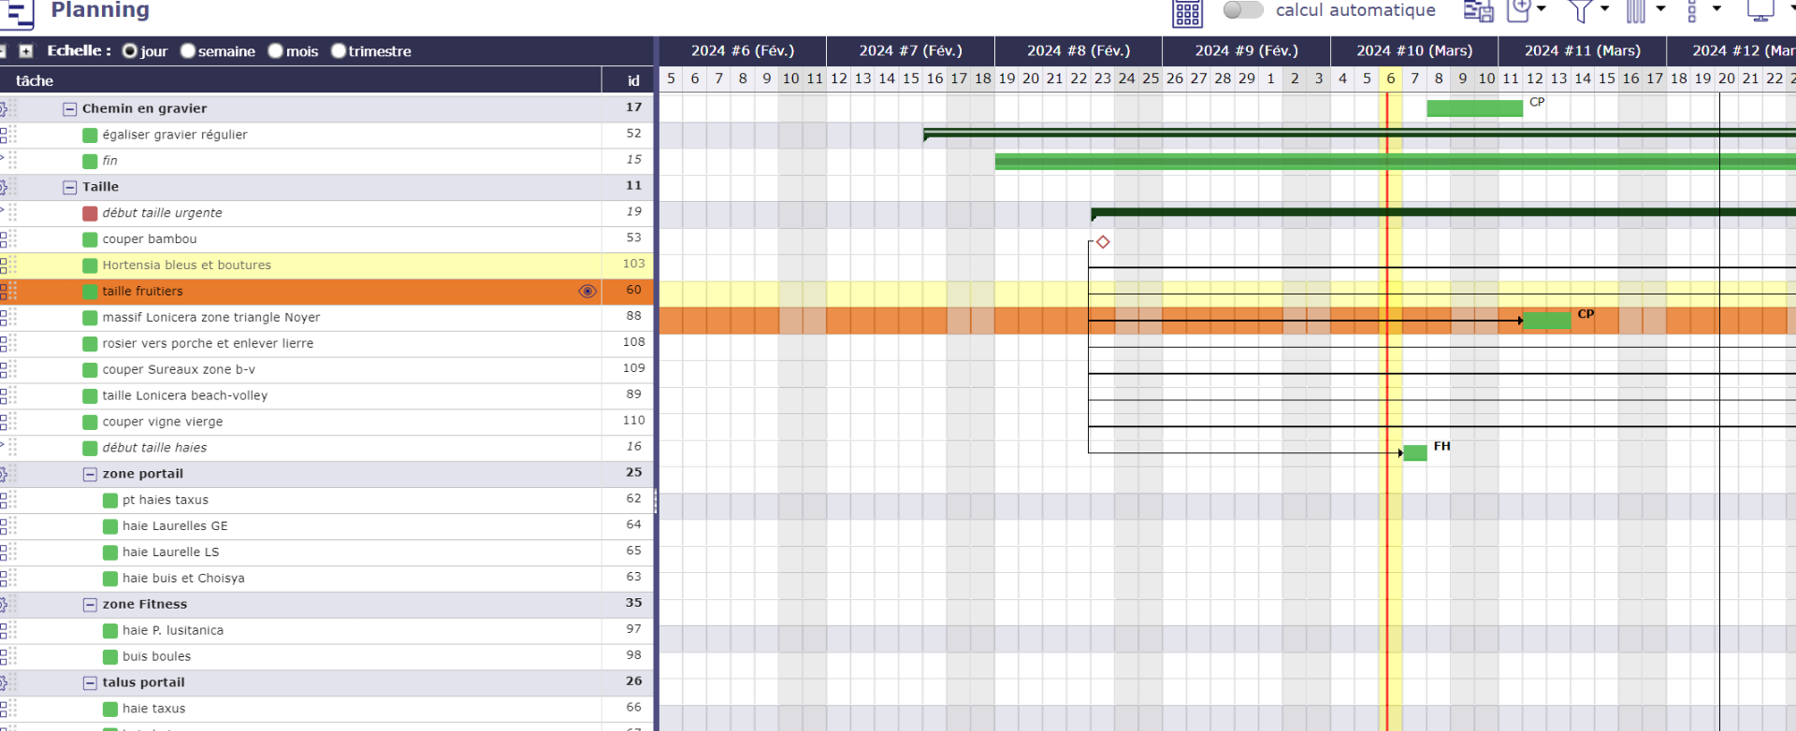The height and width of the screenshot is (731, 1796).
Task: Click status square of taille fruitiers
Action: point(90,293)
